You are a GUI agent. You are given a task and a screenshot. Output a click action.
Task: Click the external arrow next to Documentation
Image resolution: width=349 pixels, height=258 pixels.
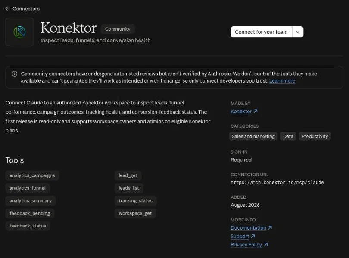click(x=270, y=228)
